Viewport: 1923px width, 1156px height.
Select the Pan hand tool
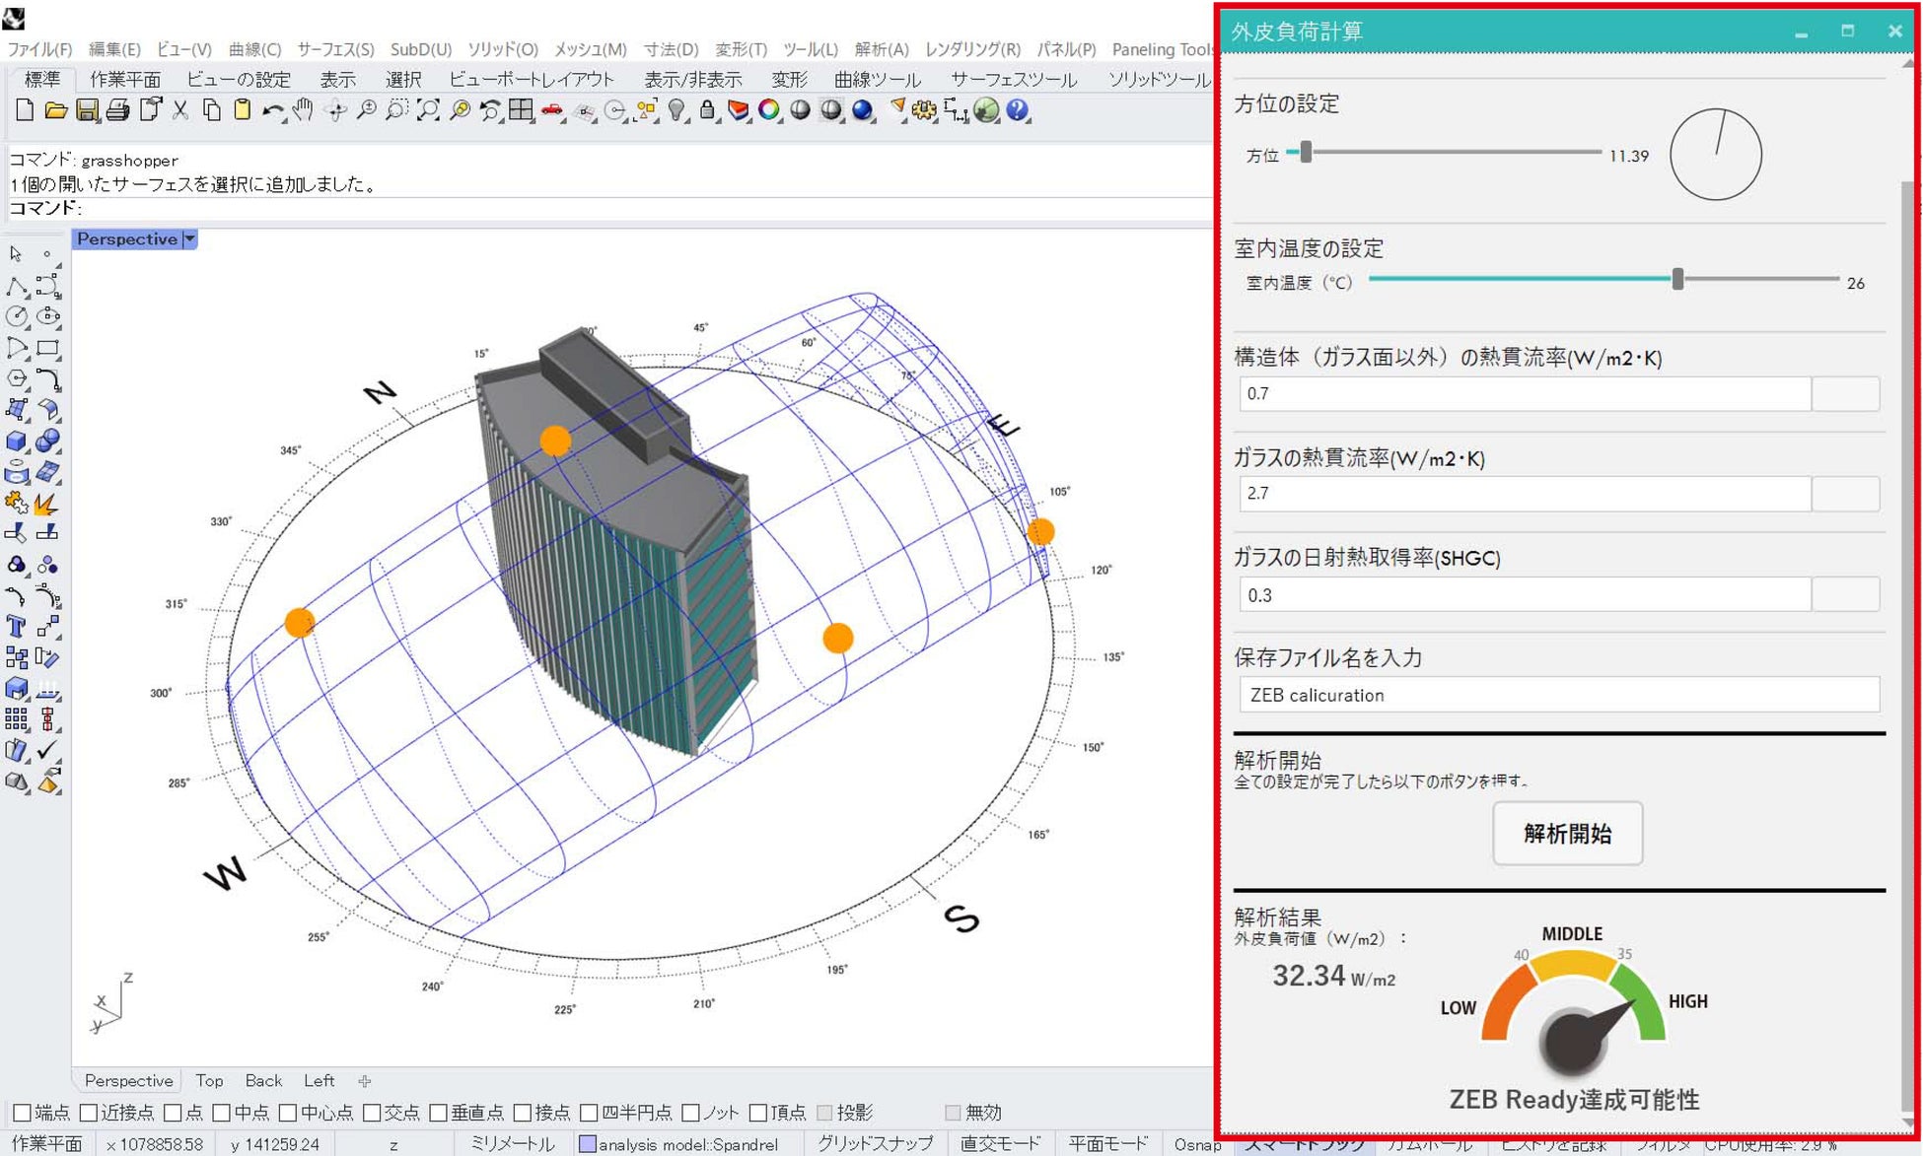pyautogui.click(x=303, y=110)
